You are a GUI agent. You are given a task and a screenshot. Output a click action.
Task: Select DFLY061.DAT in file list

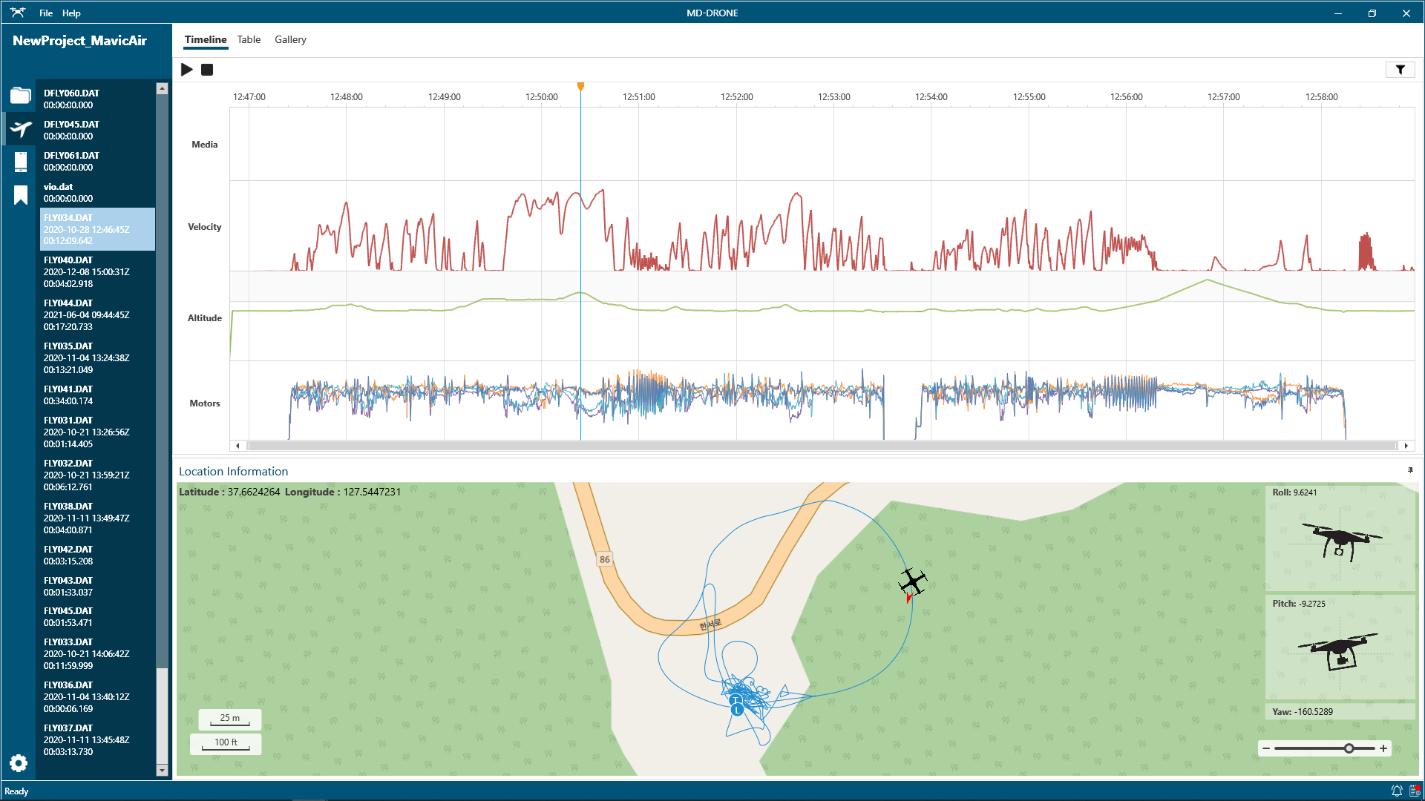coord(97,161)
